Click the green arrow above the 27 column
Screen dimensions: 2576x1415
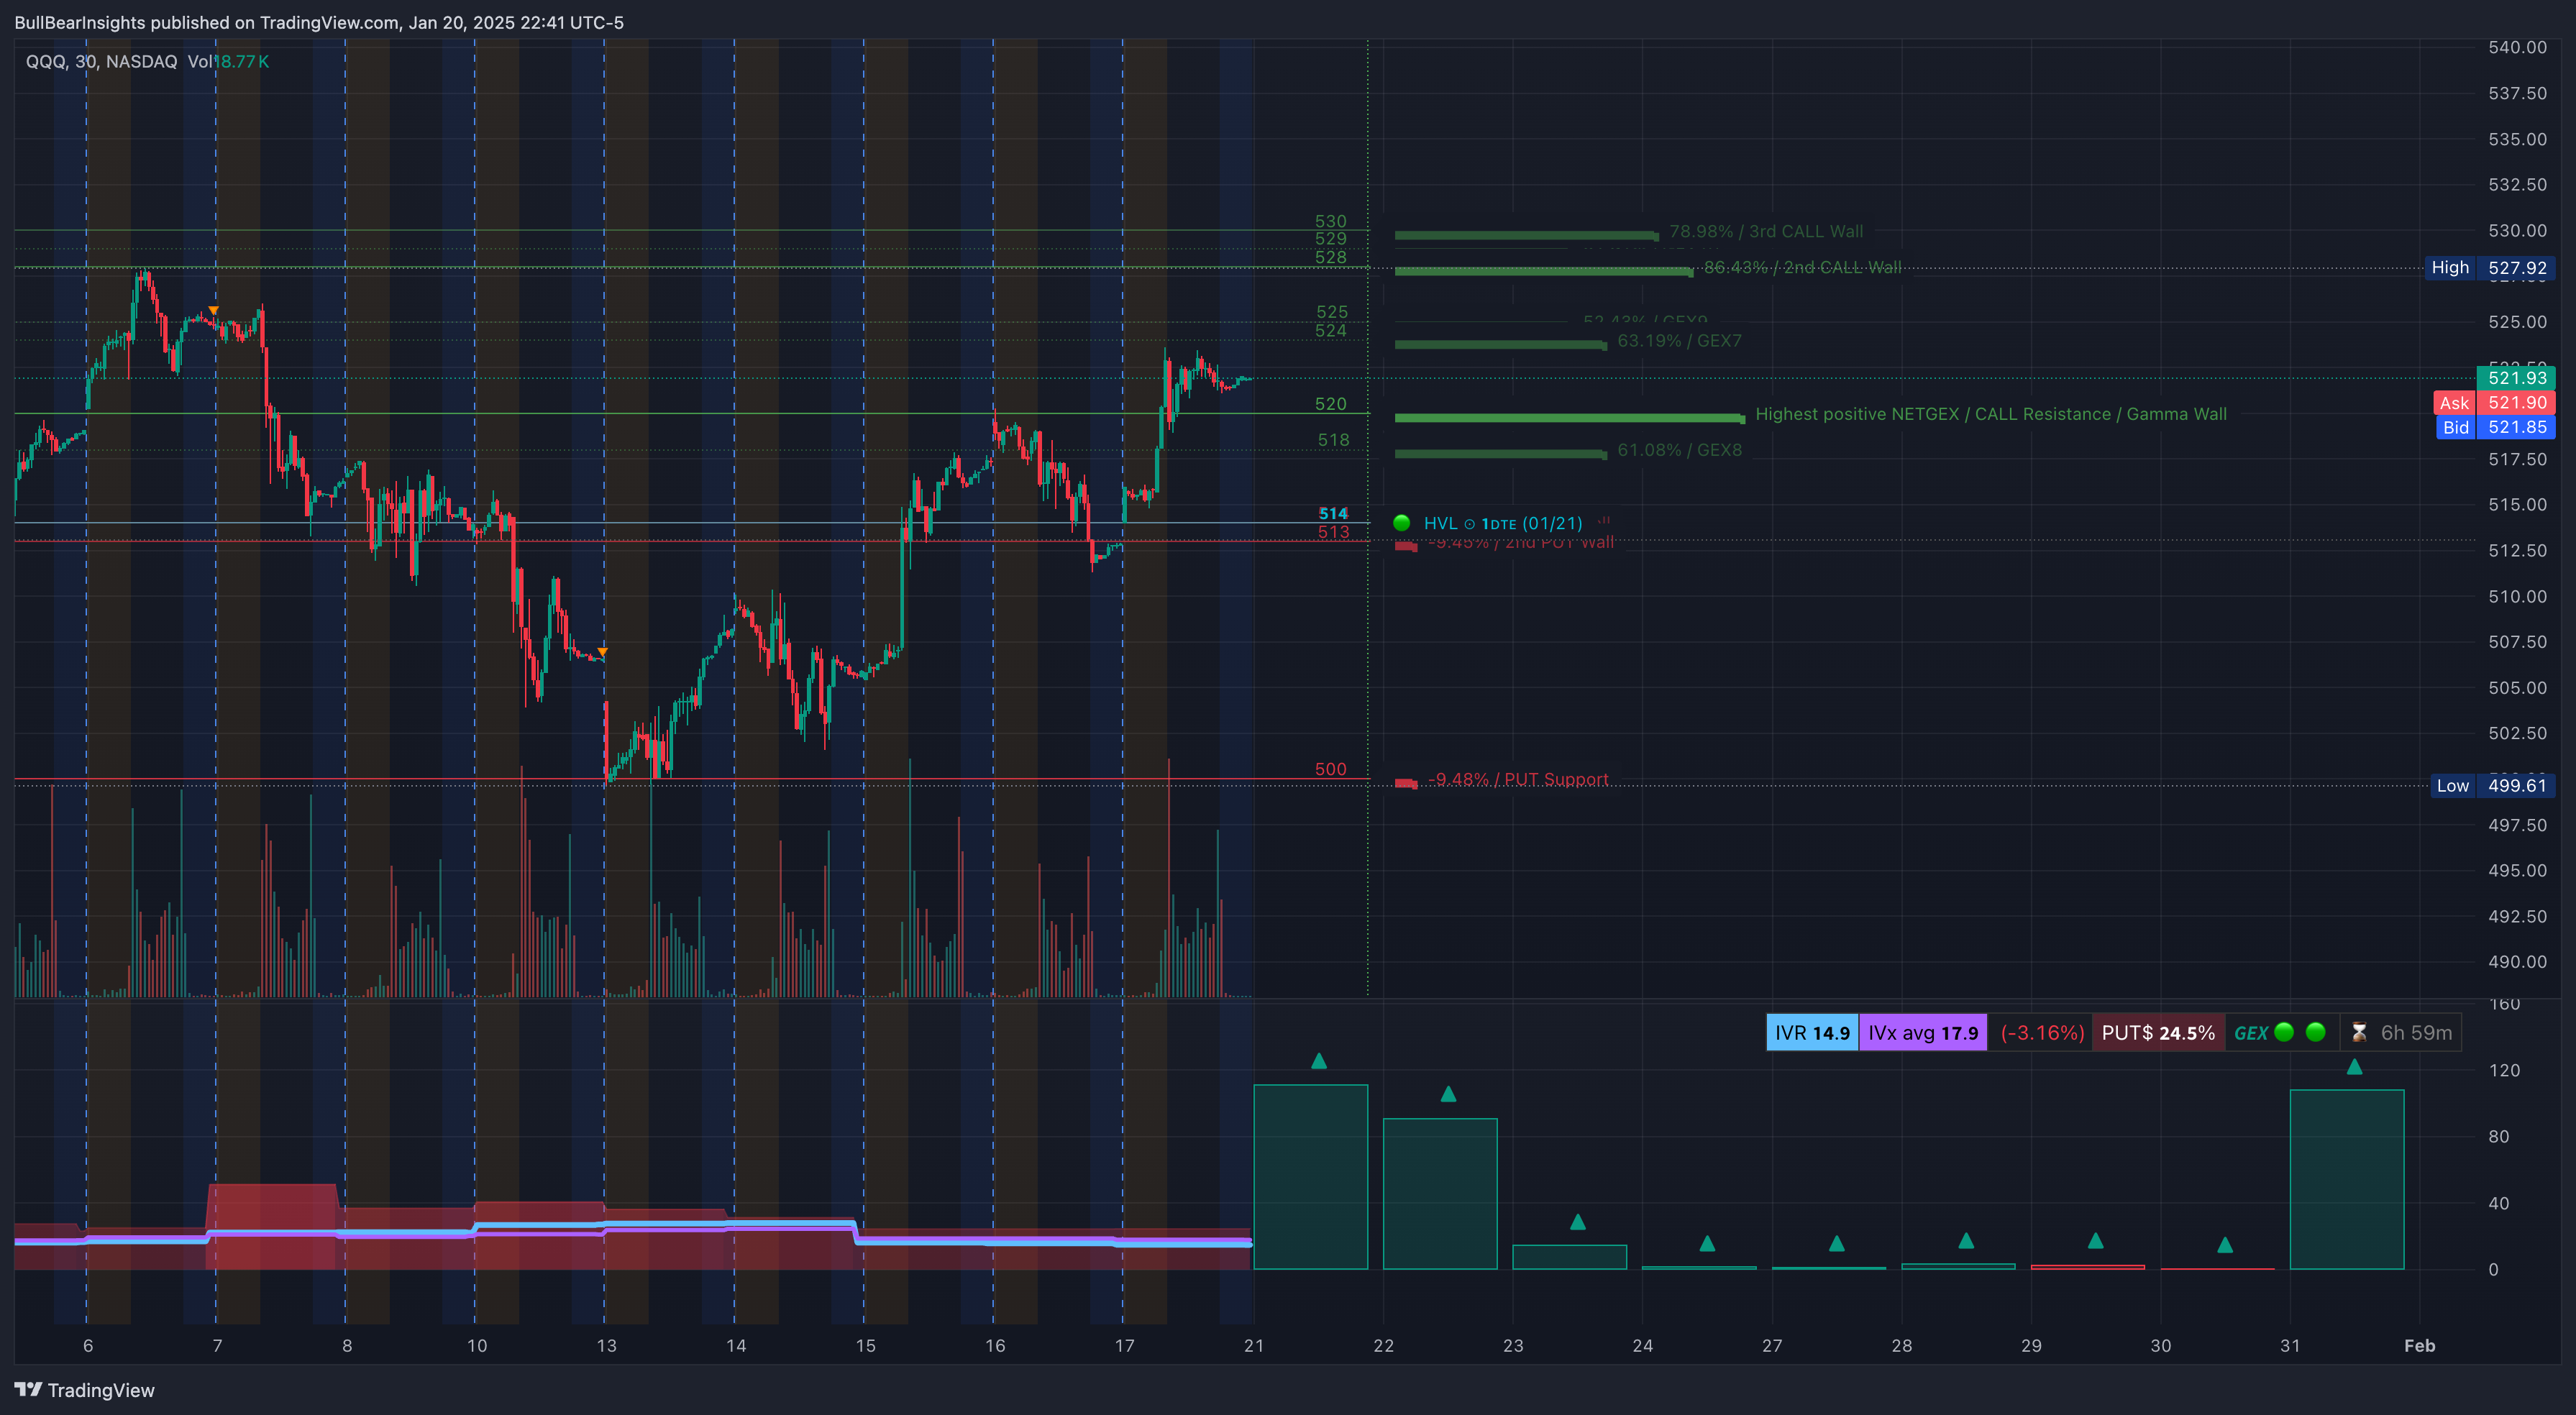1836,1243
